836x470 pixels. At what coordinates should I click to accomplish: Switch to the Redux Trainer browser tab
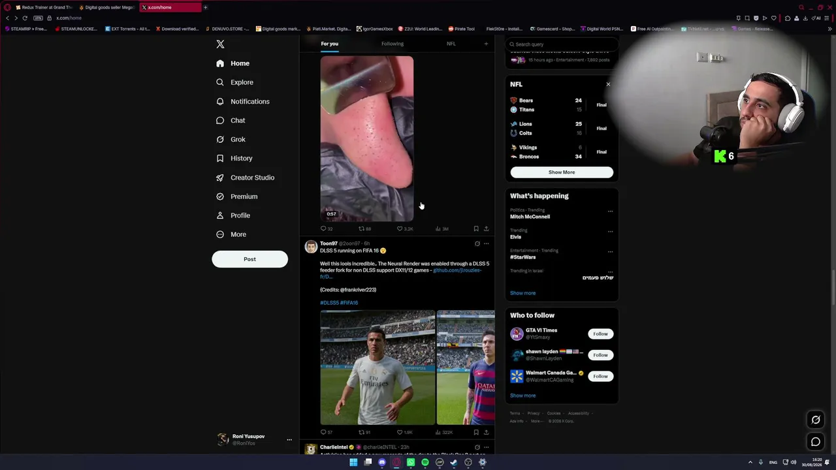(44, 7)
